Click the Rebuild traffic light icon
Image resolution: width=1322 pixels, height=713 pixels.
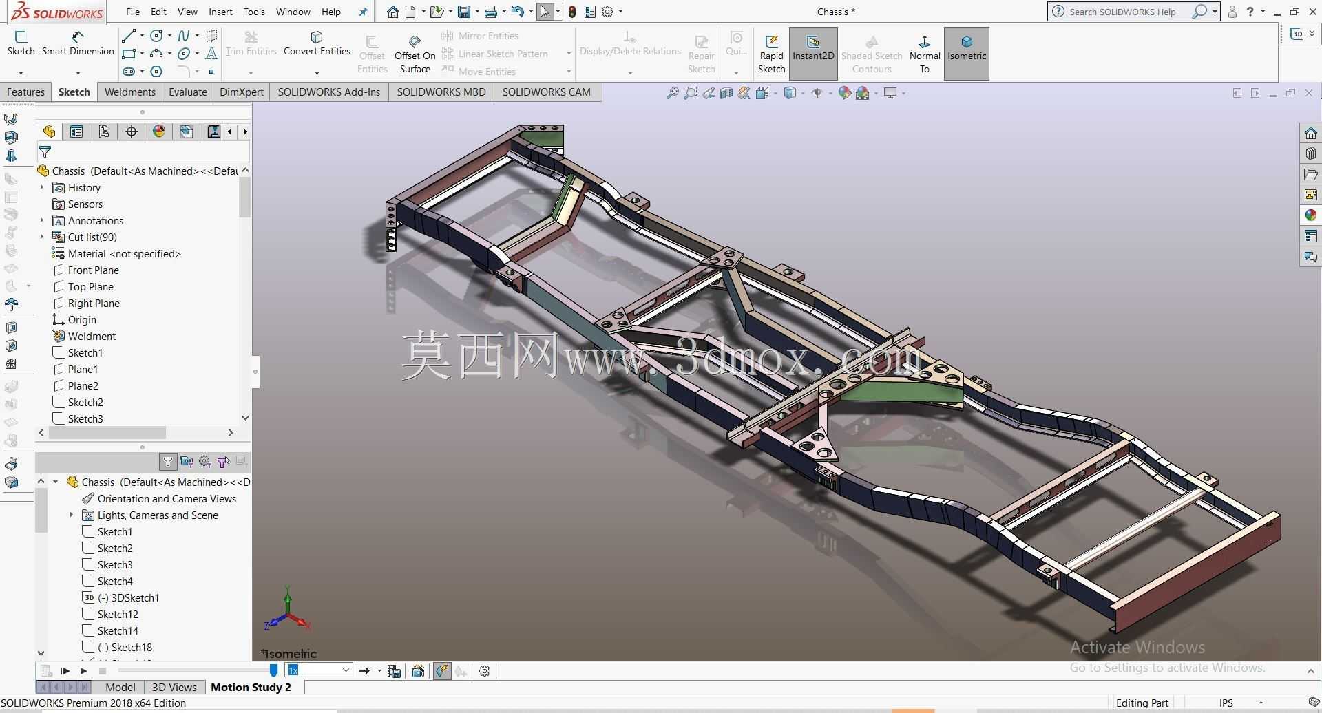572,12
